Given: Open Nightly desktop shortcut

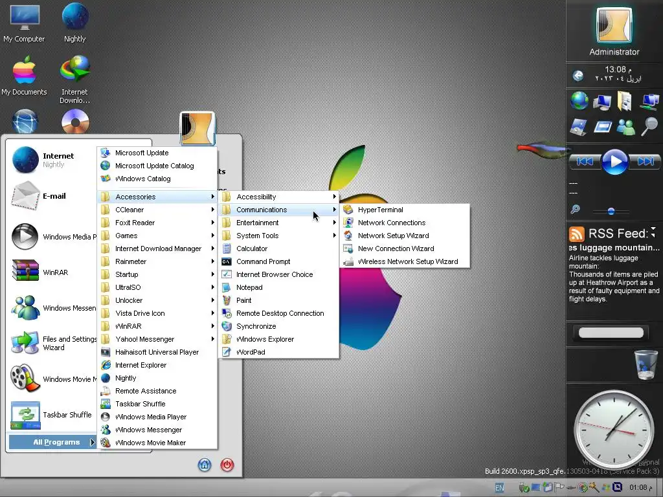Looking at the screenshot, I should tap(75, 23).
